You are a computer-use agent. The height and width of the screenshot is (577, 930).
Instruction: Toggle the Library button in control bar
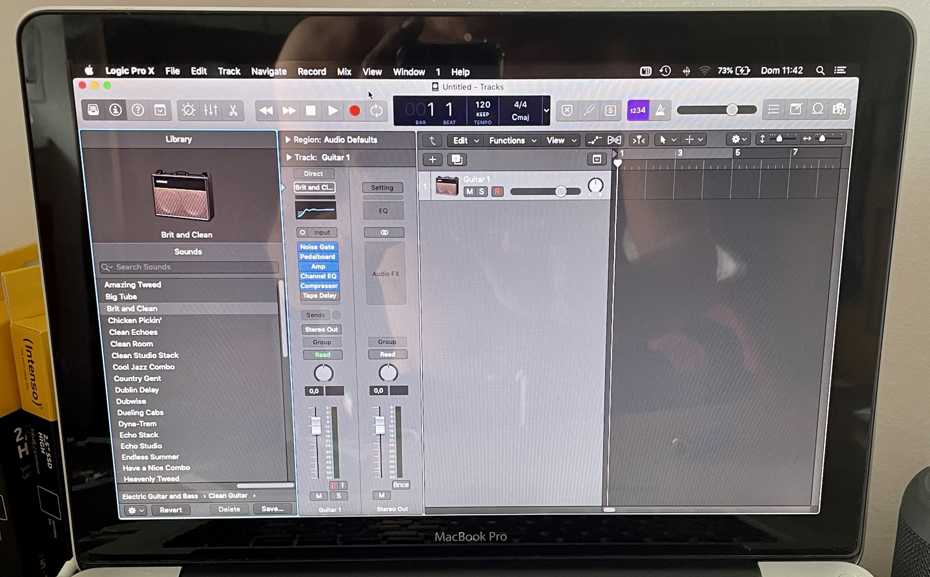[93, 110]
